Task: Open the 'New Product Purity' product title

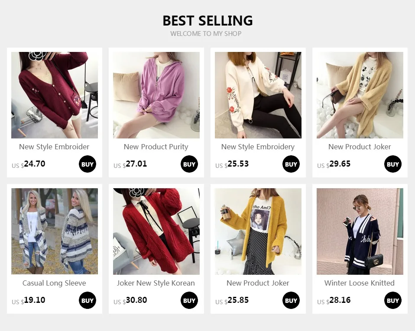Action: (x=156, y=147)
